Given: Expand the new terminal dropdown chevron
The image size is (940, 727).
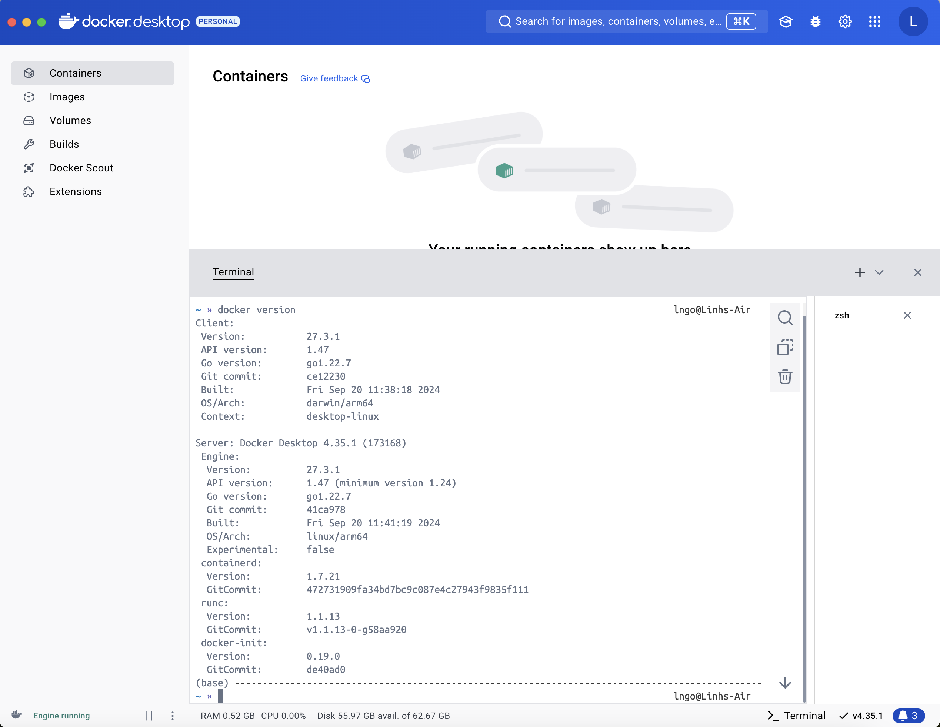Looking at the screenshot, I should click(879, 272).
